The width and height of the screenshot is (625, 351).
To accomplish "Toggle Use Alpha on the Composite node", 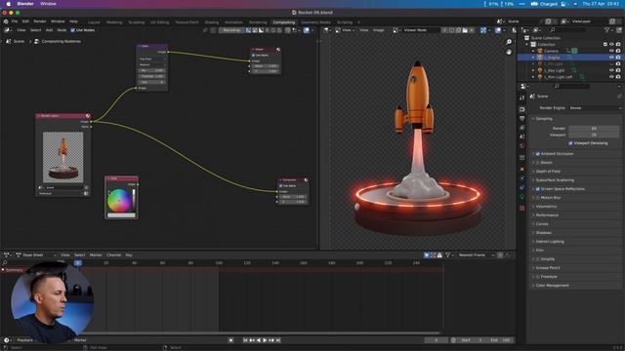I will [x=281, y=186].
